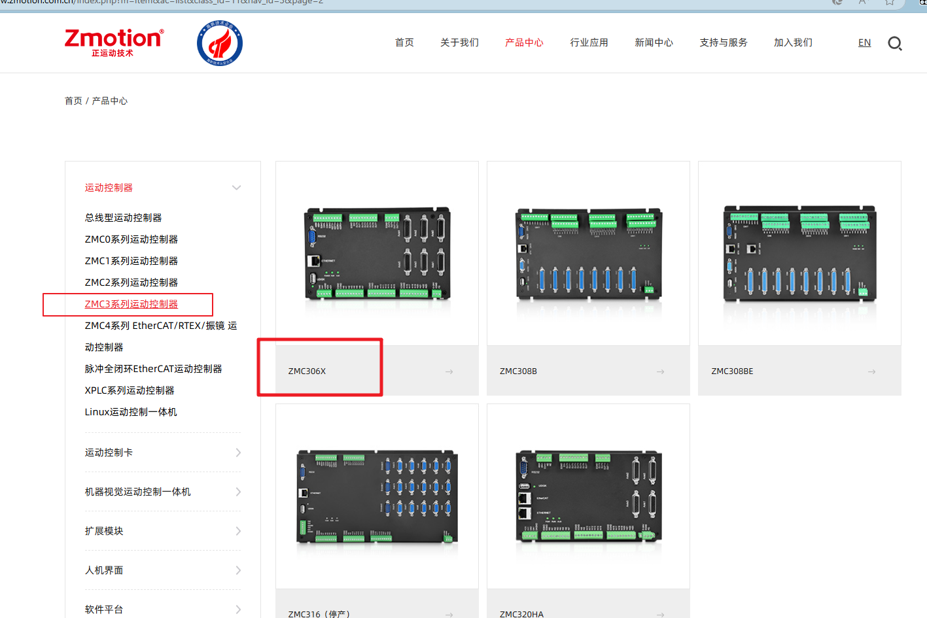Open the 行业应用 nav menu item
This screenshot has height=618, width=927.
(x=589, y=43)
